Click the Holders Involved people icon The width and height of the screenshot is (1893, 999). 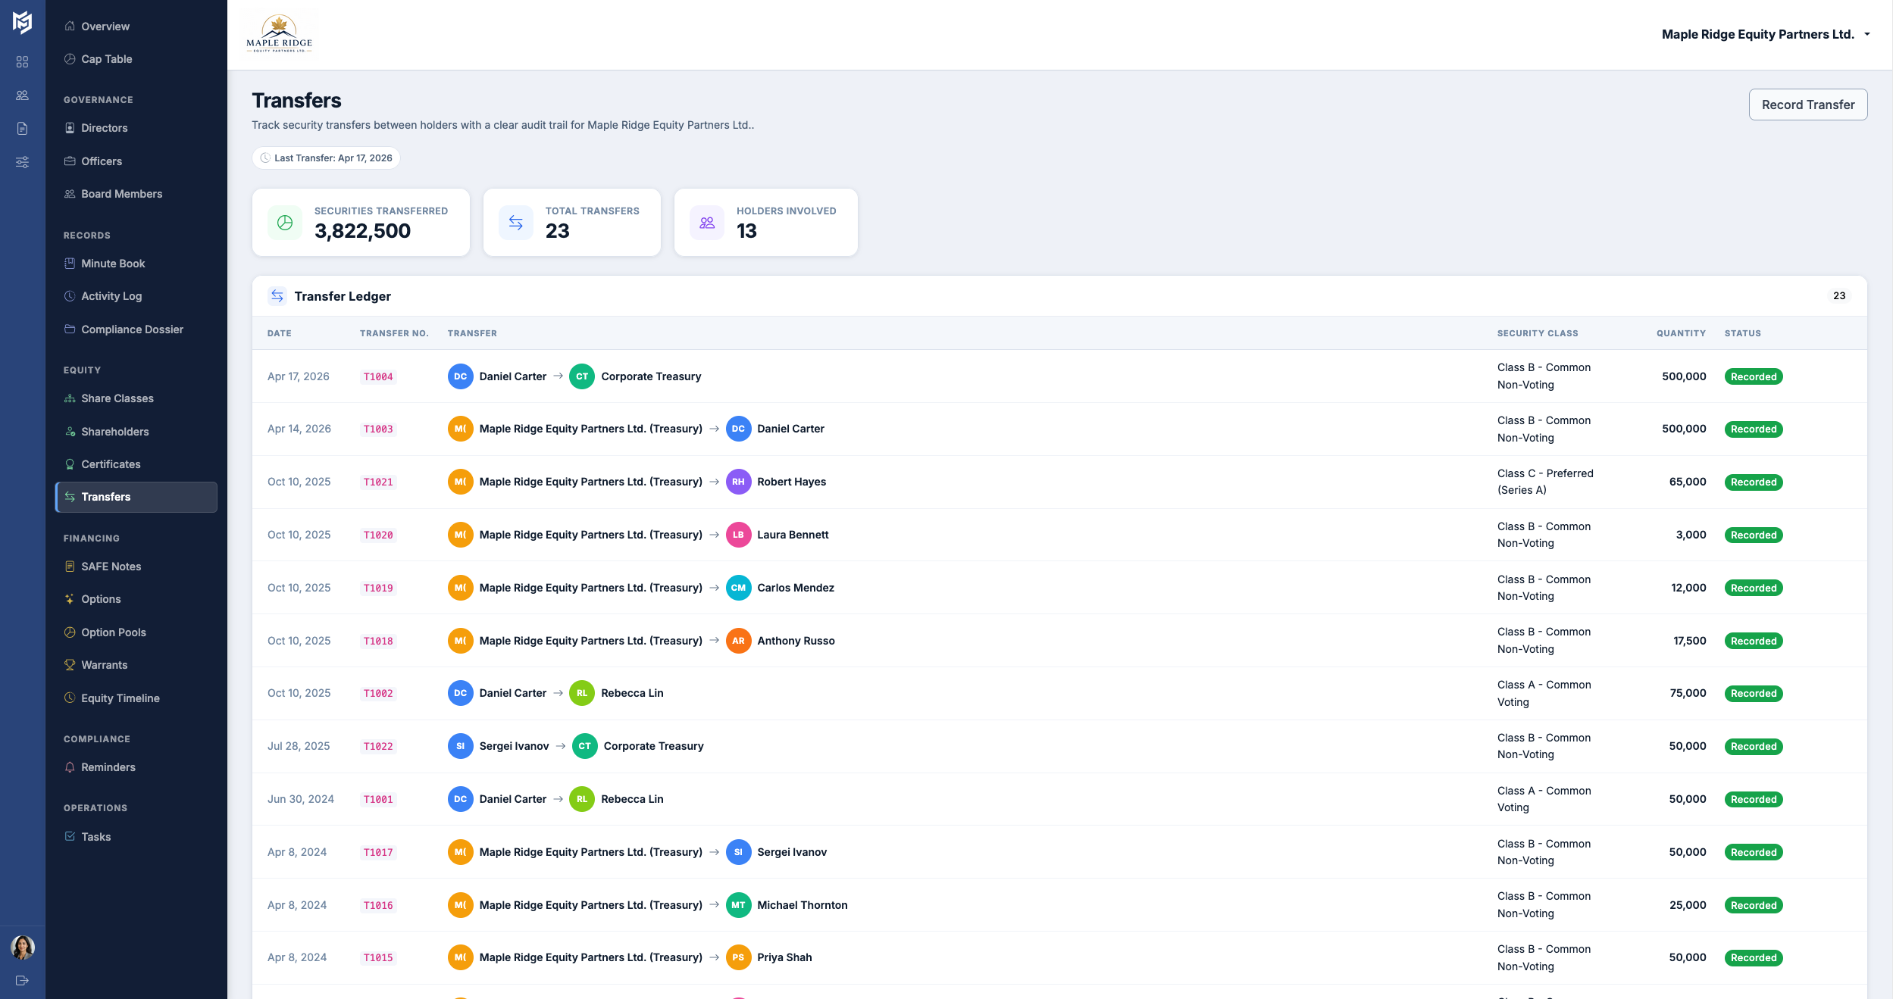(x=706, y=222)
